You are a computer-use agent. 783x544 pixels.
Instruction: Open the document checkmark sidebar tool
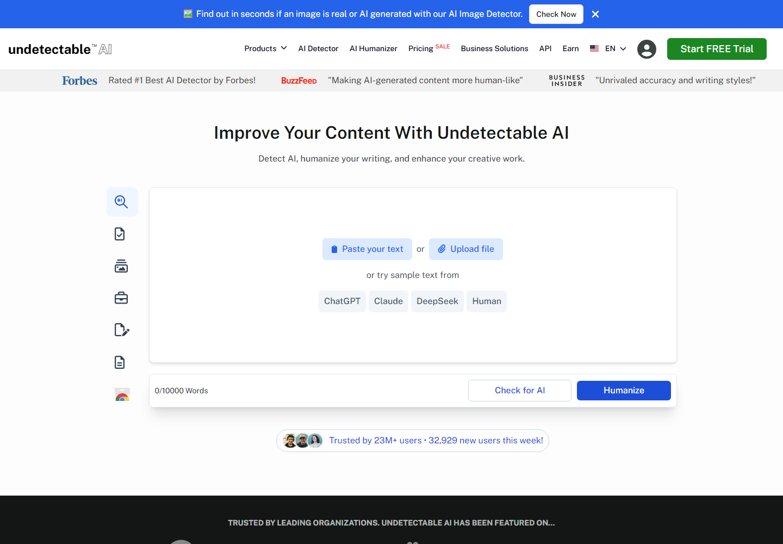pos(120,234)
